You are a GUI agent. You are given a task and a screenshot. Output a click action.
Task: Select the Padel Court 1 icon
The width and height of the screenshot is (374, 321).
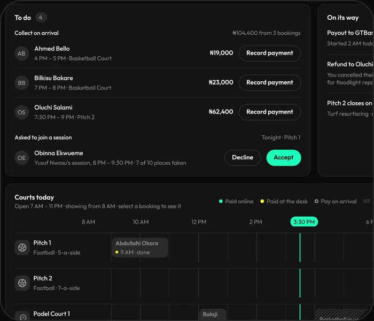pos(23,317)
